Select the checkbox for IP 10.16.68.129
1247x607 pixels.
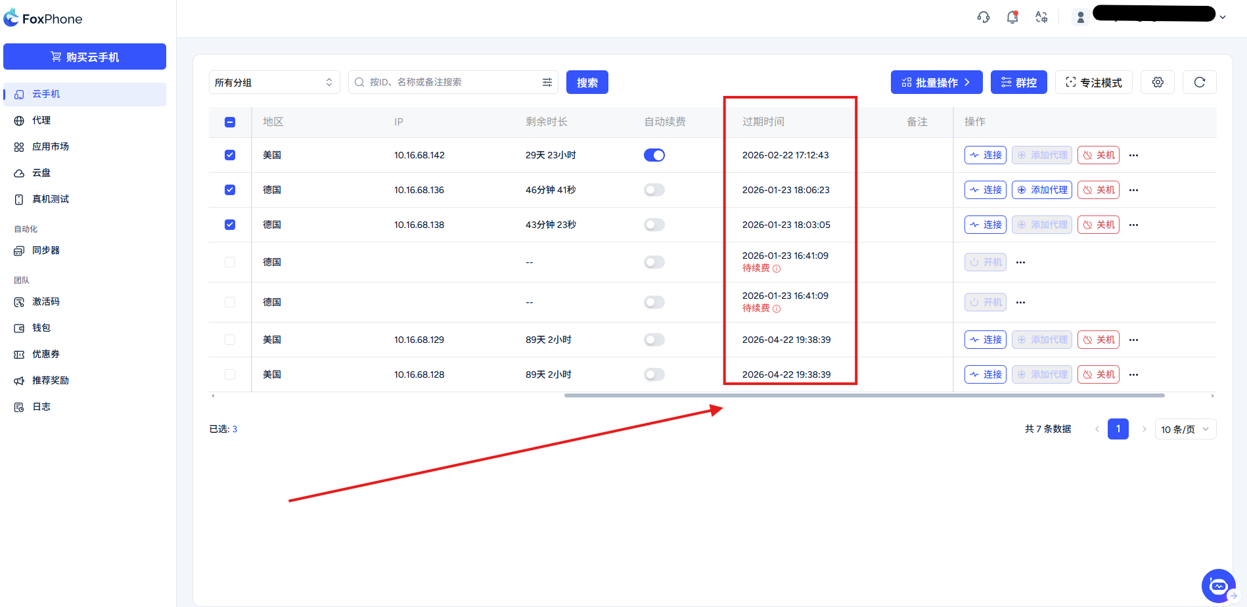pos(230,340)
